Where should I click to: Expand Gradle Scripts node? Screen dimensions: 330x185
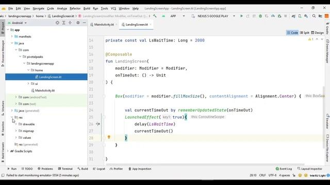pos(8,151)
